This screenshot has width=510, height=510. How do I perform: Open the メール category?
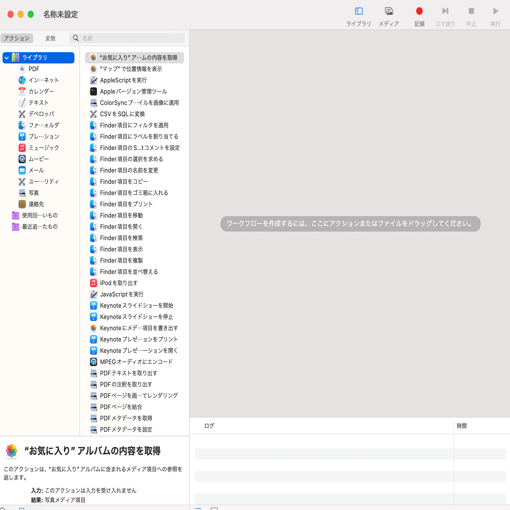tap(31, 170)
